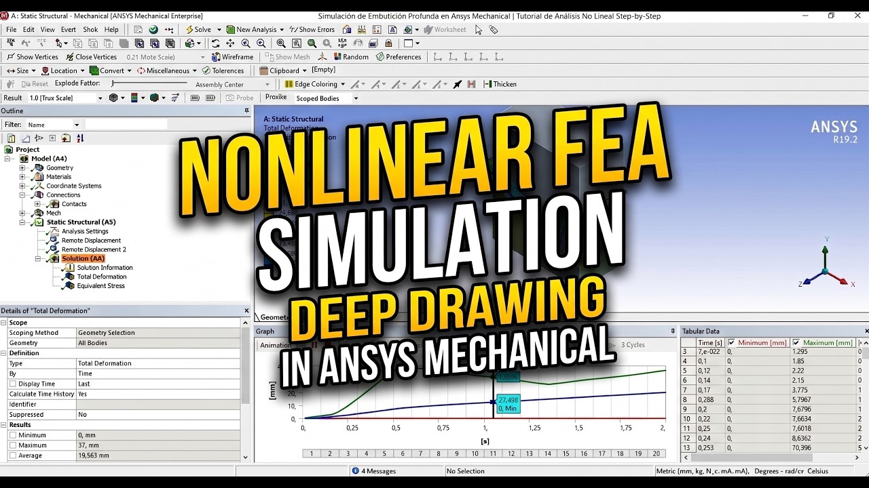The image size is (869, 488).
Task: Click the 4 Messages info icon
Action: tap(355, 471)
